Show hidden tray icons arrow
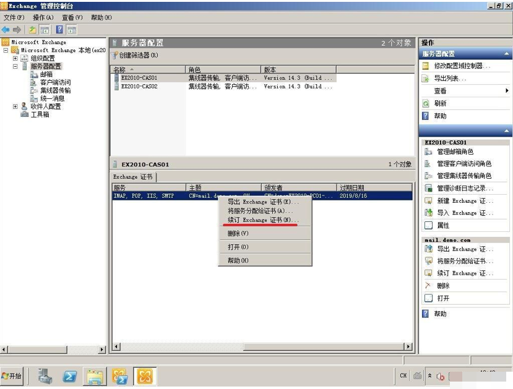Viewport: 513px width, 389px height. coord(430,376)
